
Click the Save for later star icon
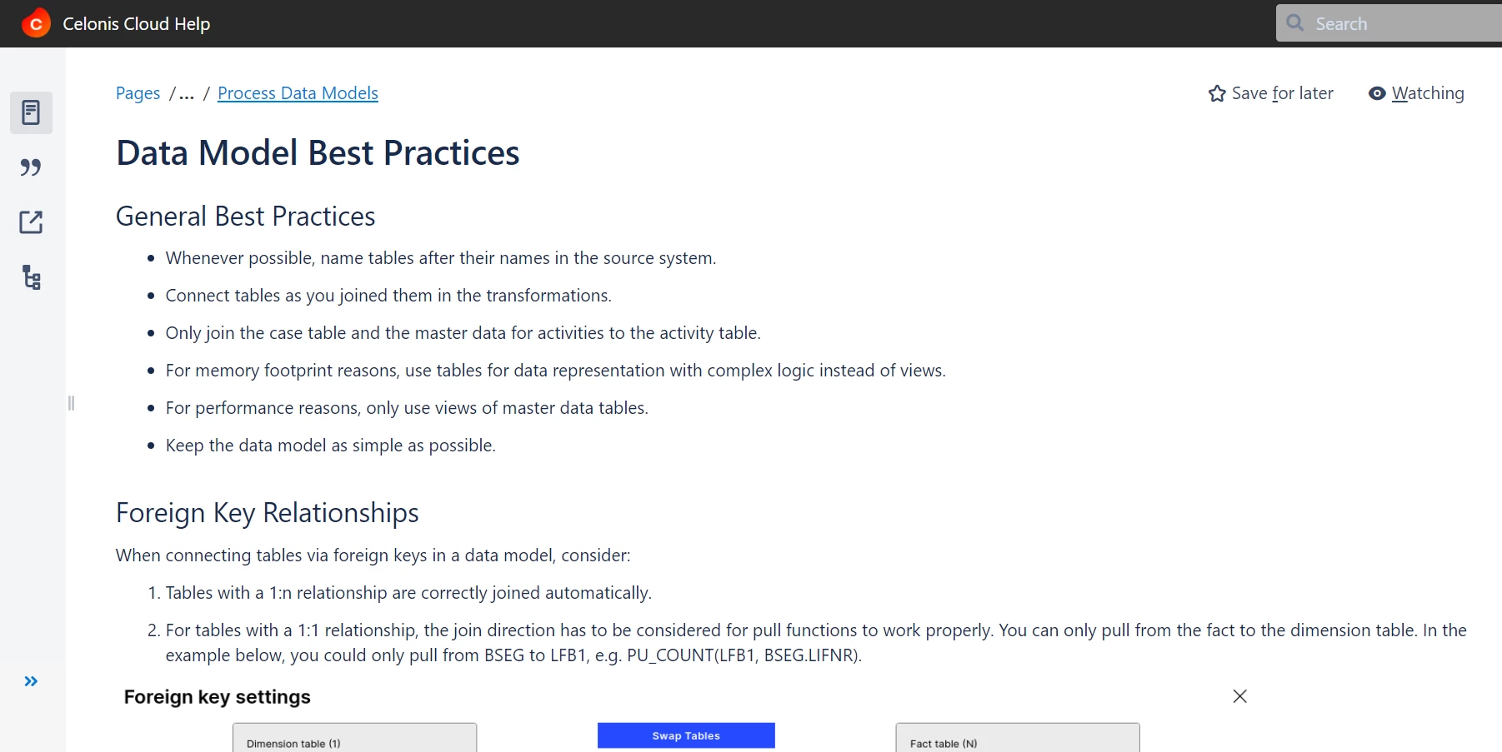click(1217, 93)
